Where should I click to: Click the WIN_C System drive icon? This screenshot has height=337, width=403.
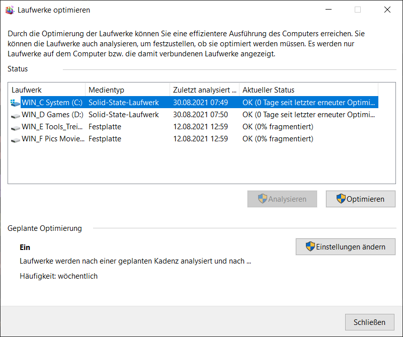(16, 103)
